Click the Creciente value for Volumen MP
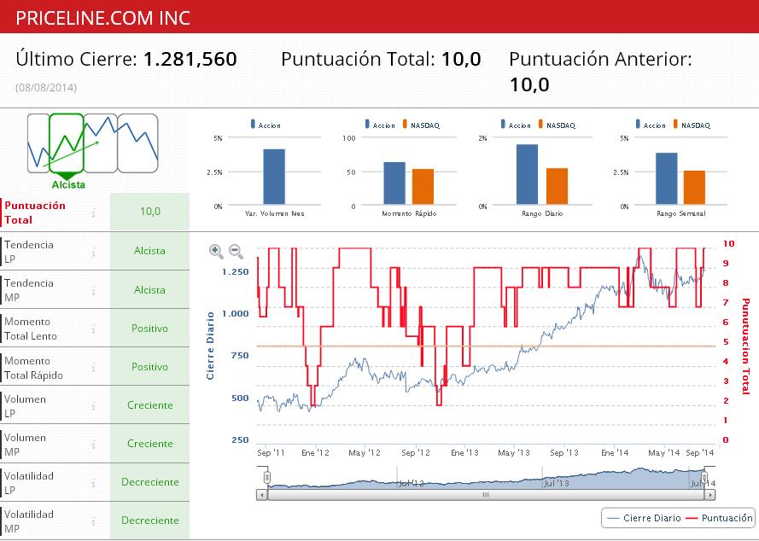The width and height of the screenshot is (759, 541). point(149,443)
